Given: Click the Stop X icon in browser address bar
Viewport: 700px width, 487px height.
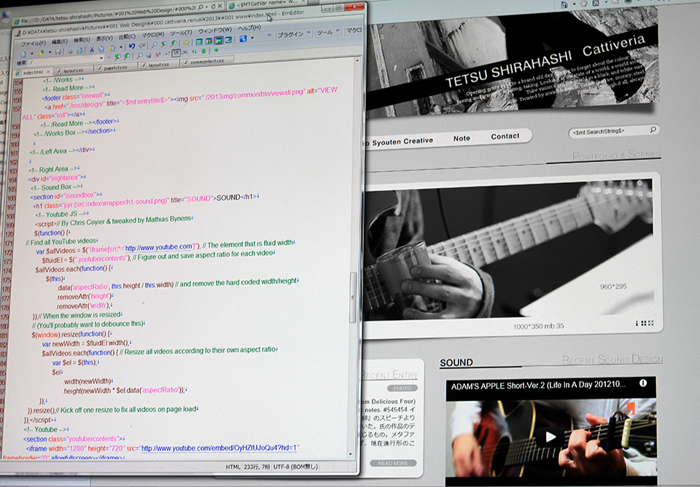Looking at the screenshot, I should coord(220,7).
